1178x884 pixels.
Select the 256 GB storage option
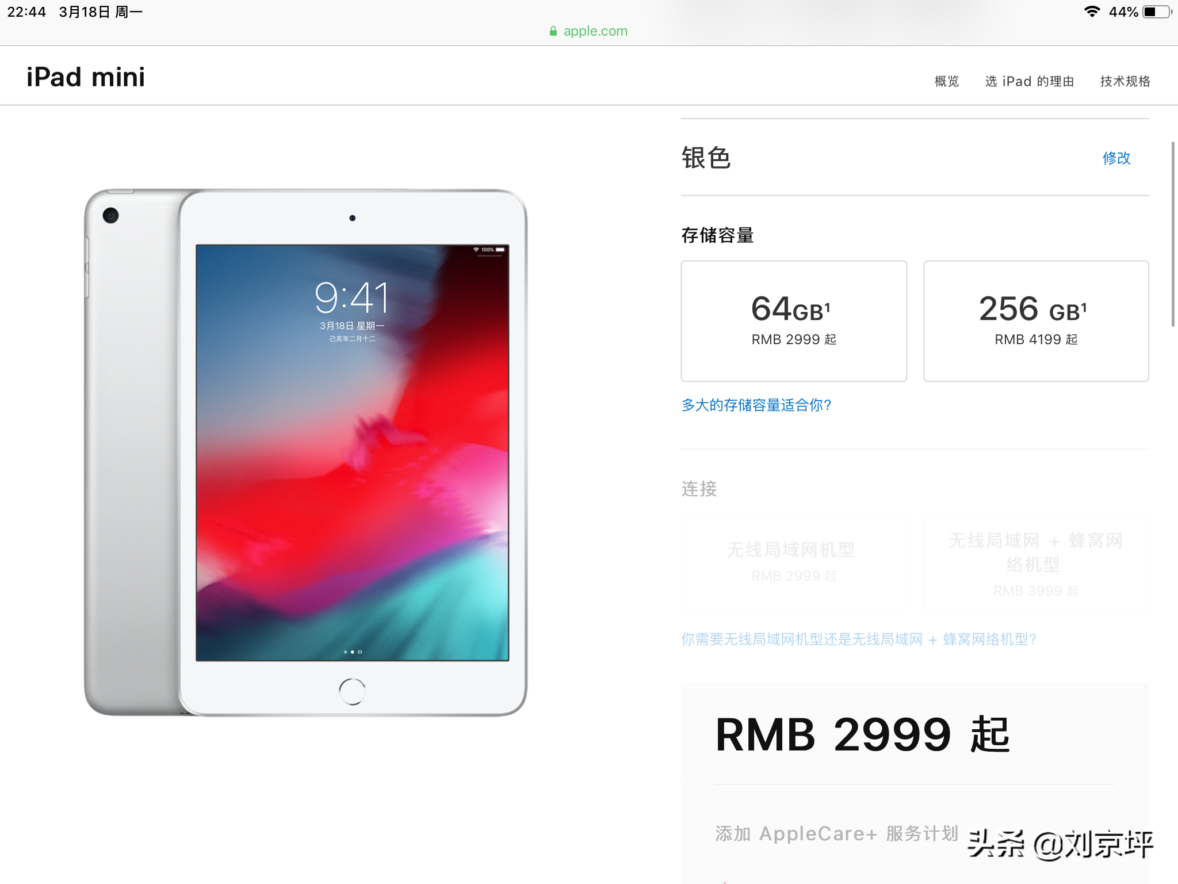1036,321
